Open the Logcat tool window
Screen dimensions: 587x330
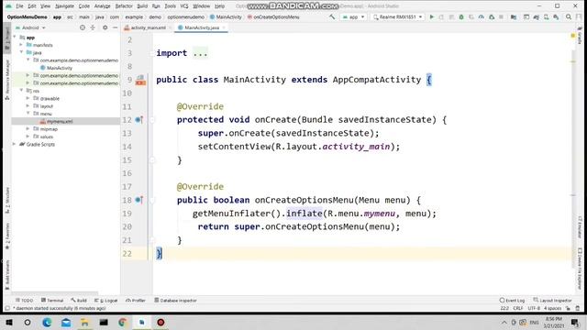pos(106,301)
